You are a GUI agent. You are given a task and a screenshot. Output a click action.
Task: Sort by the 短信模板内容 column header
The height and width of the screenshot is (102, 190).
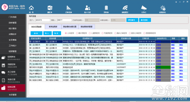[90, 38]
